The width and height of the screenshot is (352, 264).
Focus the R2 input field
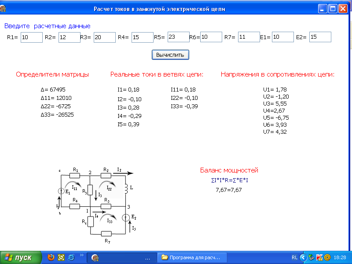pos(70,37)
